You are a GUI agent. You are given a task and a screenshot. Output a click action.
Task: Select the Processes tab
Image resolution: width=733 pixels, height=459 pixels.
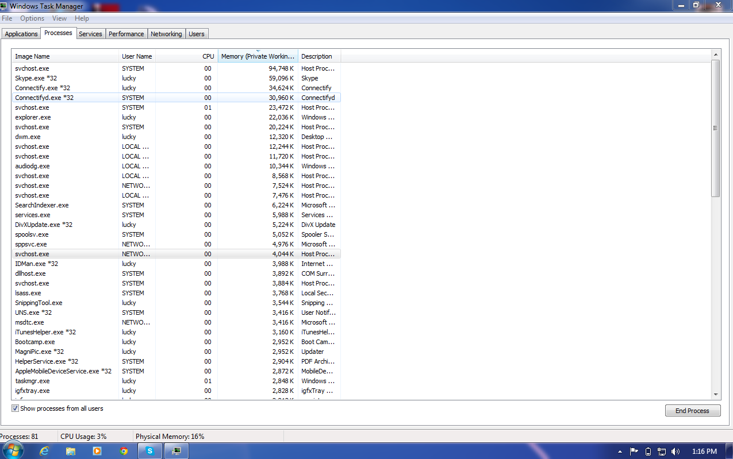click(x=58, y=33)
